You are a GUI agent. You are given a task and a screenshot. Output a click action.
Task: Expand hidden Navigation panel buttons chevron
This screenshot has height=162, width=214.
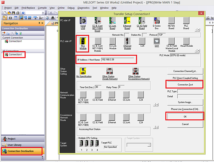(x=43, y=157)
